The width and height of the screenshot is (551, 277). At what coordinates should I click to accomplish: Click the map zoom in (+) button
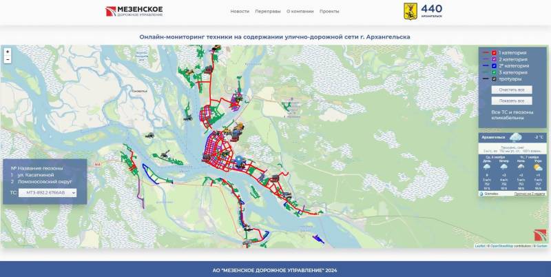pyautogui.click(x=8, y=52)
